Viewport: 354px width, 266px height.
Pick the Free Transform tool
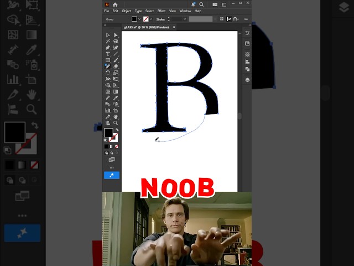(x=116, y=79)
